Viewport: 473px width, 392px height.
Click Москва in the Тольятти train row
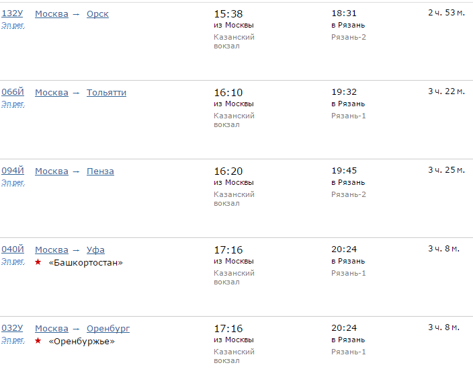(x=52, y=92)
